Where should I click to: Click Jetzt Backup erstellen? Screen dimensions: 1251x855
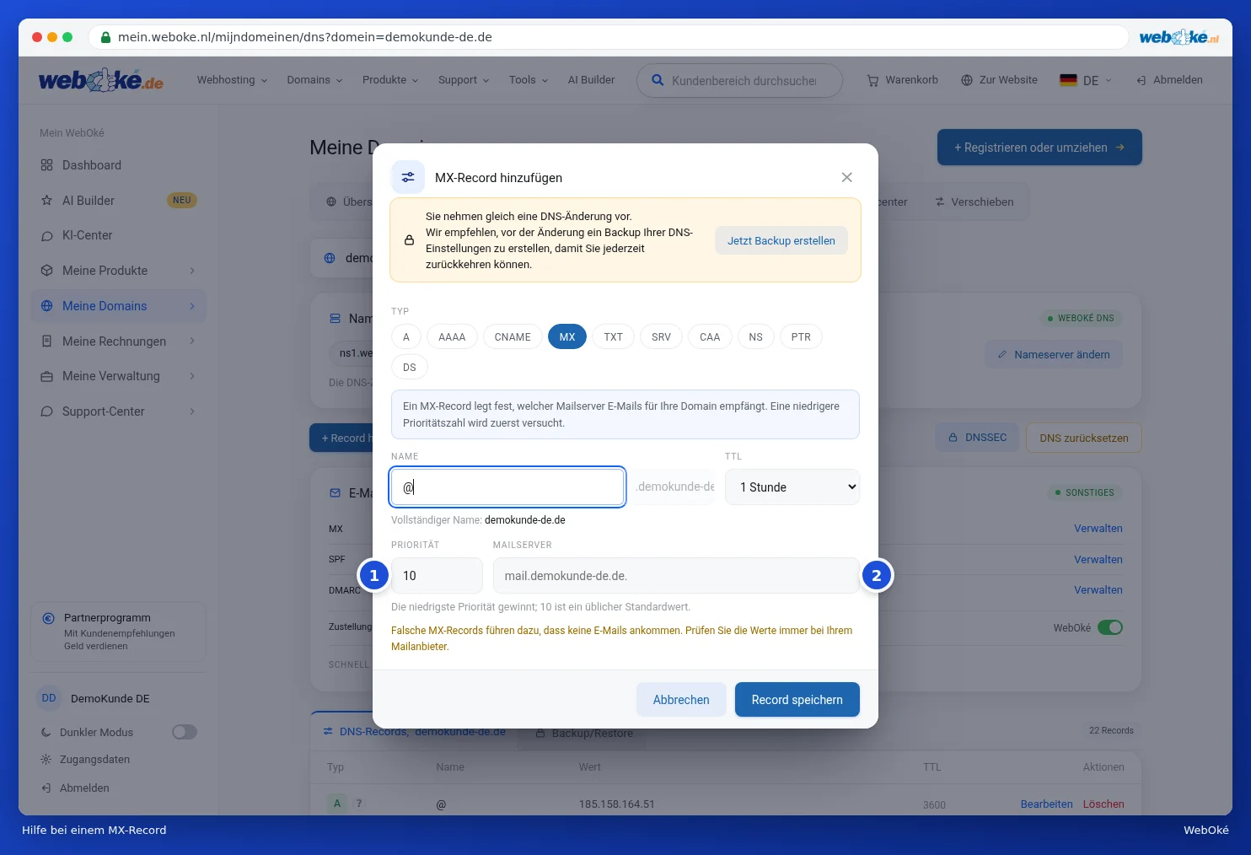[781, 240]
